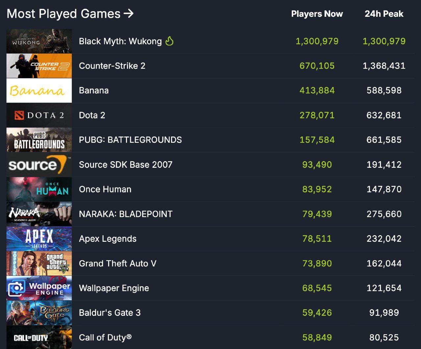Click the trending flame icon beside Wukong

point(169,41)
